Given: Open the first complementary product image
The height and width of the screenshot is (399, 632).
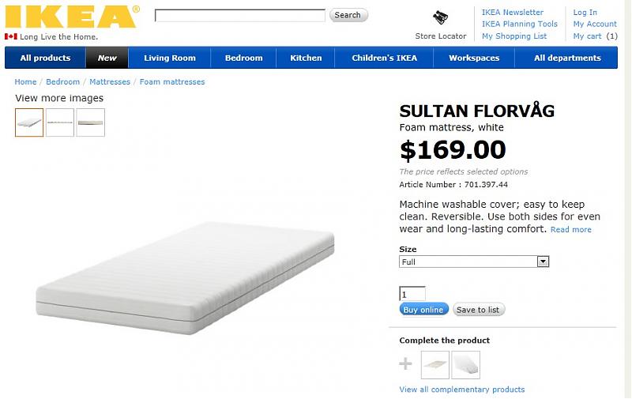Looking at the screenshot, I should [x=435, y=365].
